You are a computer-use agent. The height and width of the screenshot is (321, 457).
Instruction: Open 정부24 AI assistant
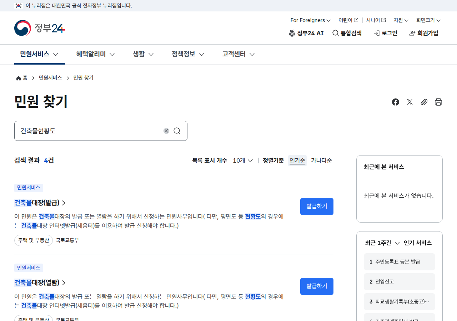point(306,33)
